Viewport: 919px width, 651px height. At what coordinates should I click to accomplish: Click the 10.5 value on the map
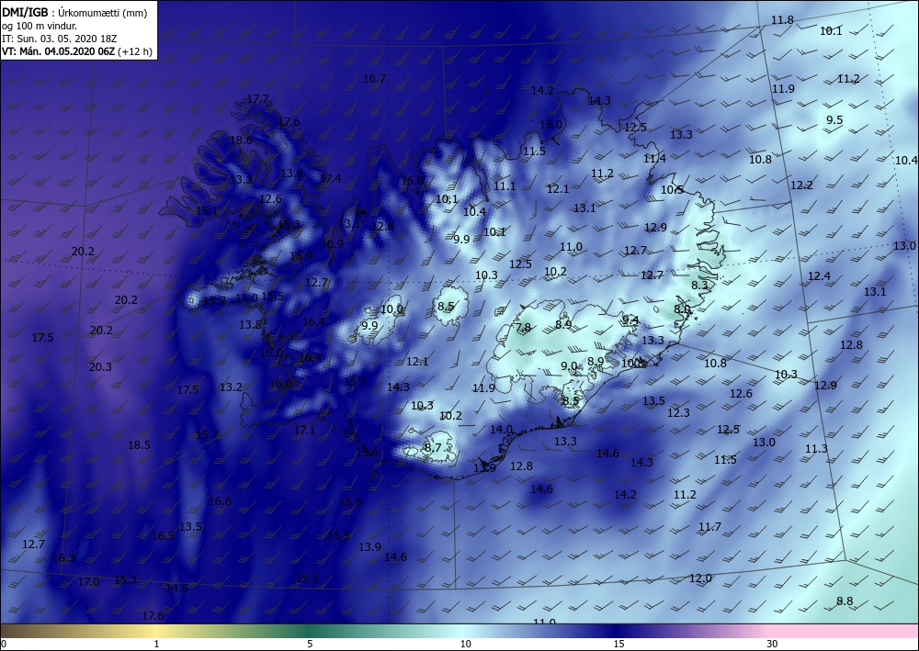pyautogui.click(x=673, y=190)
